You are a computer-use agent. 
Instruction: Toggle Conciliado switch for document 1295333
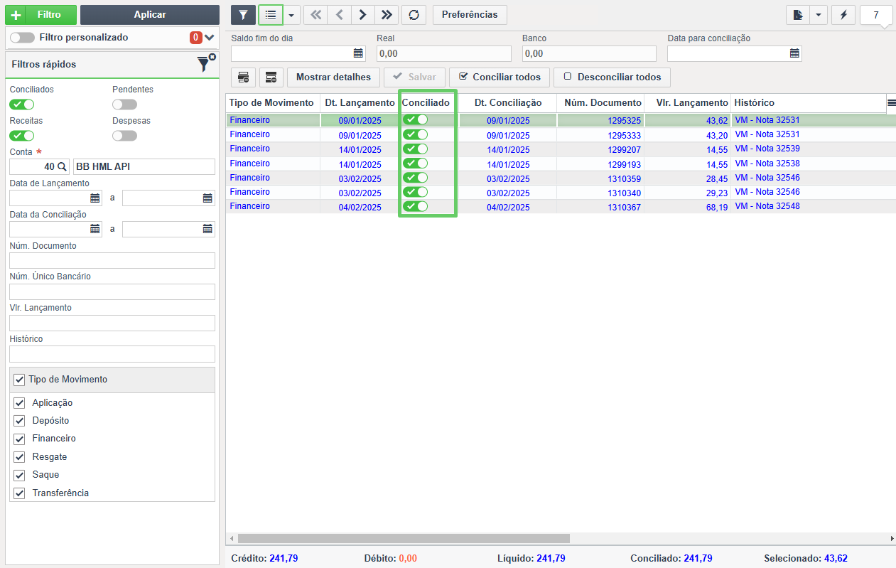(416, 134)
